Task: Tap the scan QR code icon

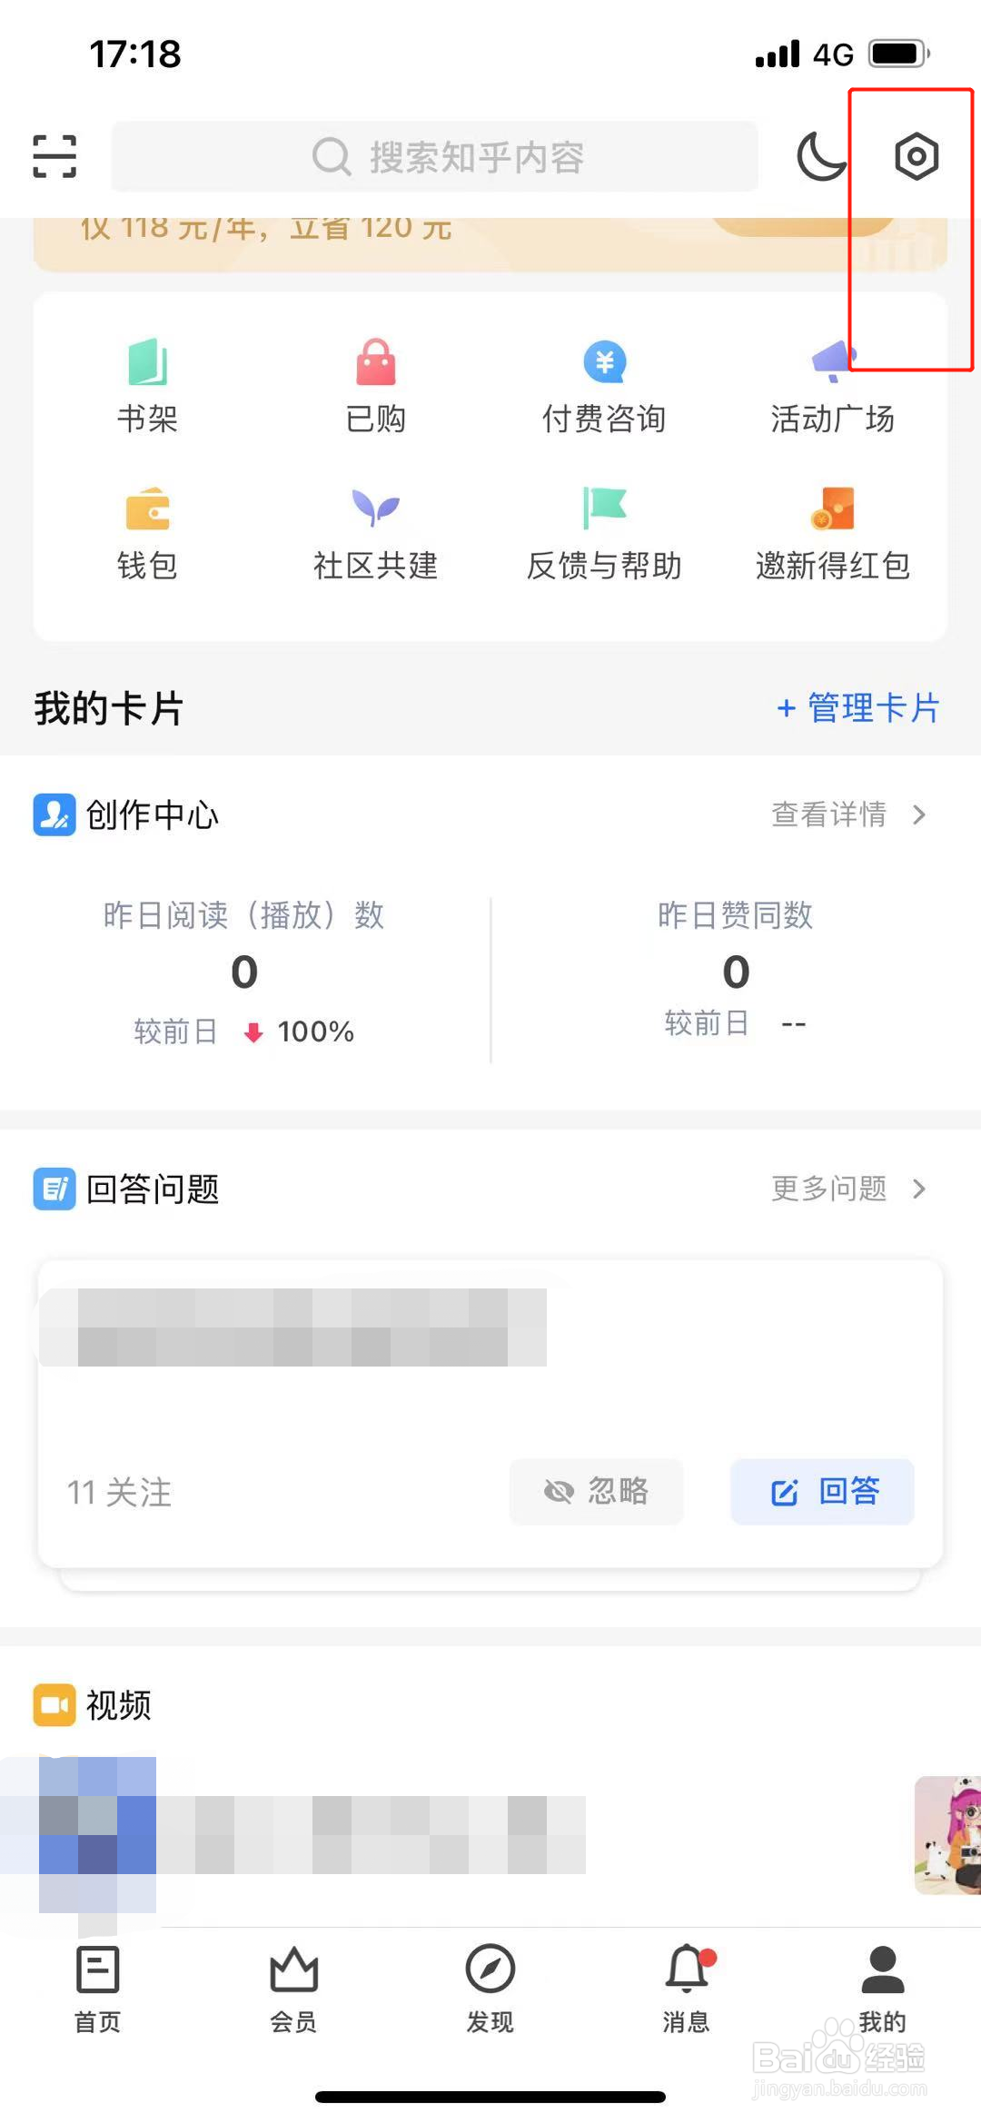Action: [54, 156]
